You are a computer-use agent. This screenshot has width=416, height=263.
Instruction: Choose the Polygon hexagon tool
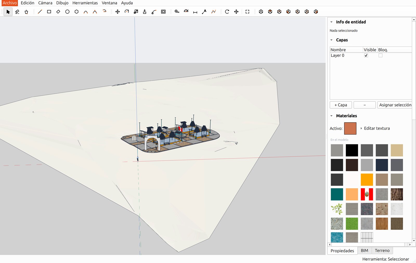[76, 12]
